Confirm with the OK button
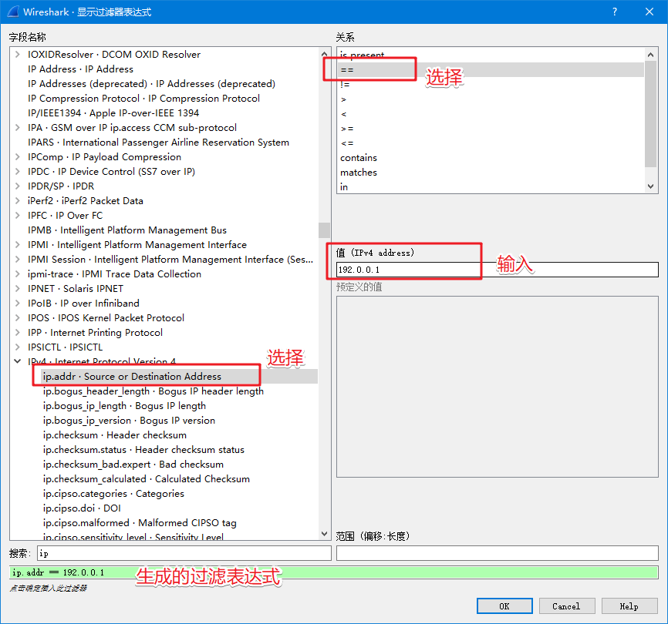668x624 pixels. point(504,606)
